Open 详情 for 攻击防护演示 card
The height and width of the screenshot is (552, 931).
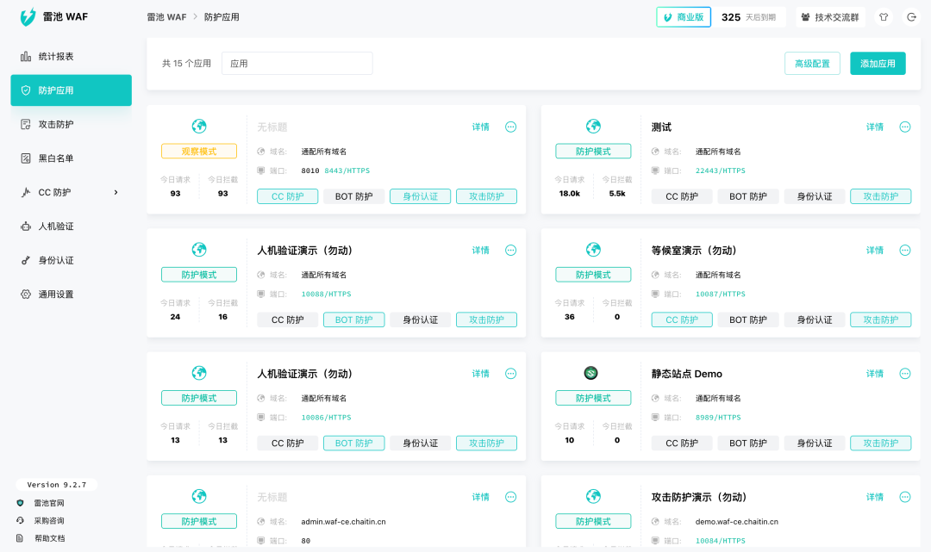[x=875, y=497]
